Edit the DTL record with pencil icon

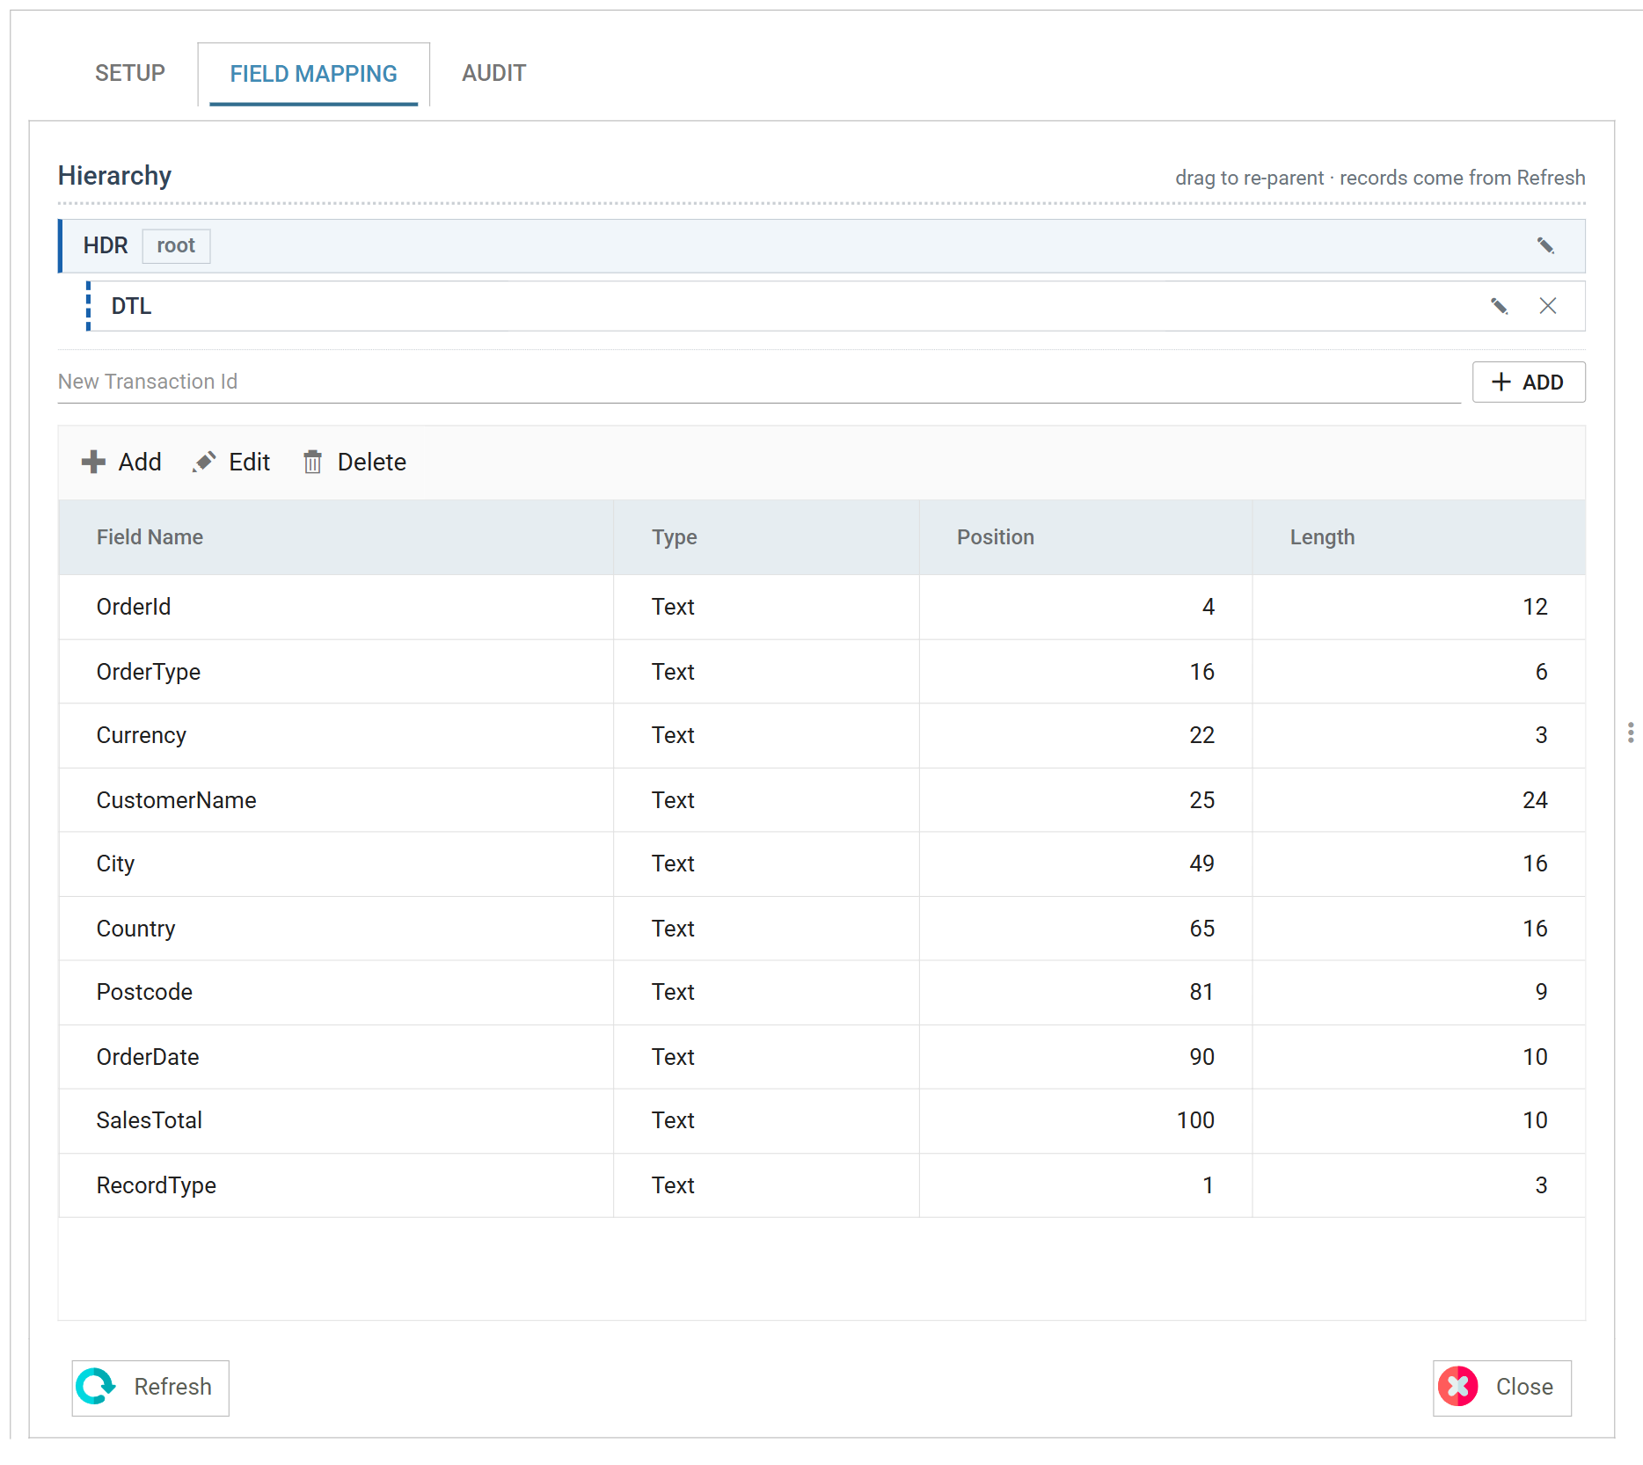click(x=1499, y=306)
